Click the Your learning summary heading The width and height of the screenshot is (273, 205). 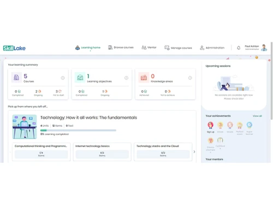click(23, 65)
